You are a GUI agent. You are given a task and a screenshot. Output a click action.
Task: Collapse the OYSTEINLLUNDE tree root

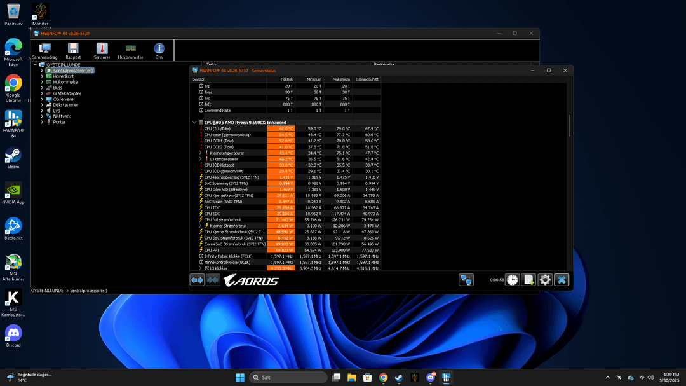[36, 65]
